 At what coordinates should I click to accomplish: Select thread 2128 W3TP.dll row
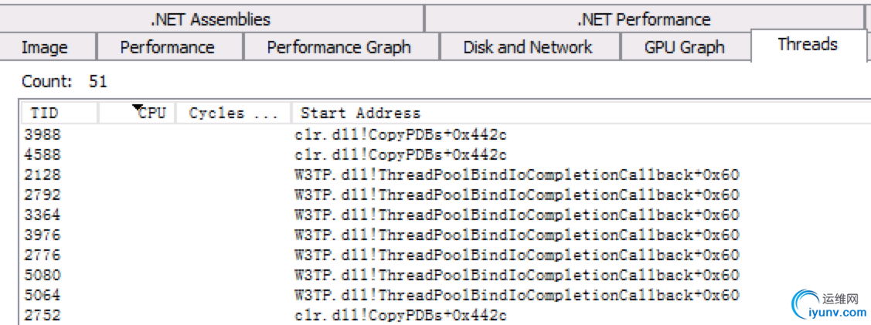pyautogui.click(x=445, y=174)
